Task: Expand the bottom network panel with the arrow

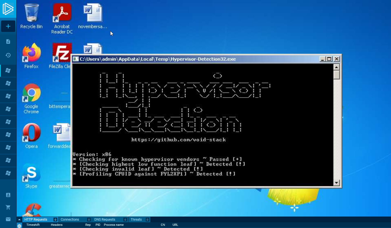Action: coord(19,220)
